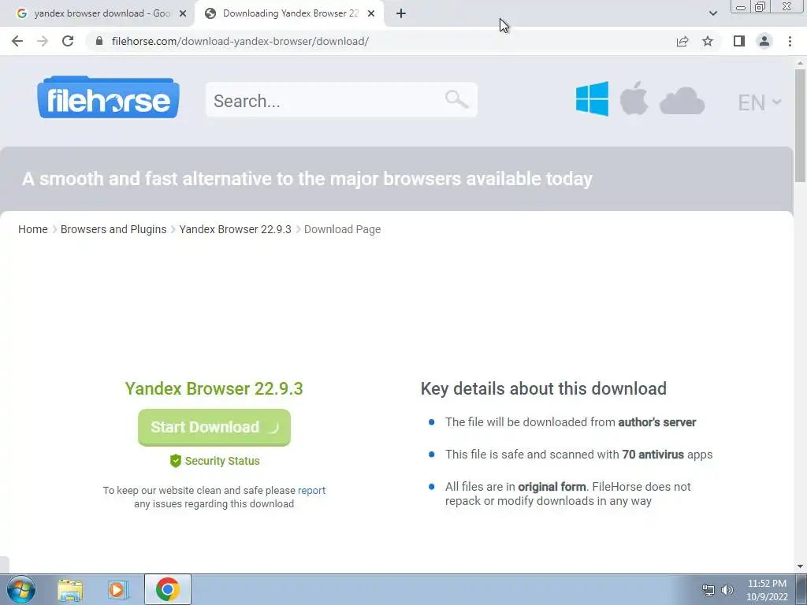The image size is (807, 605).
Task: Click the padlock site info icon
Action: pos(99,41)
